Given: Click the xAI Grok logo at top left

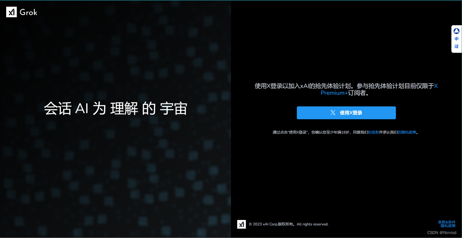Looking at the screenshot, I should click(22, 12).
